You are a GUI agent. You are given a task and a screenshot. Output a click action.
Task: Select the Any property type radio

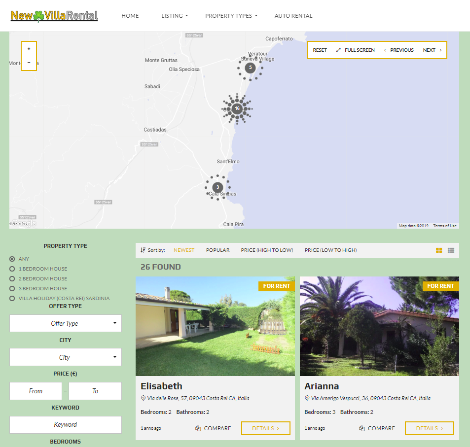(x=12, y=259)
